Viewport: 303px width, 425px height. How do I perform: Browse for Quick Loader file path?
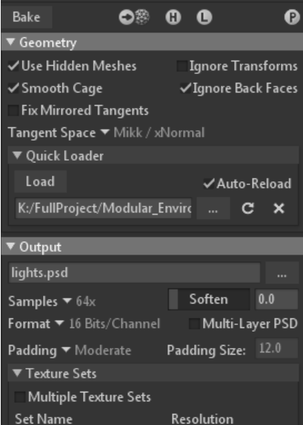213,209
